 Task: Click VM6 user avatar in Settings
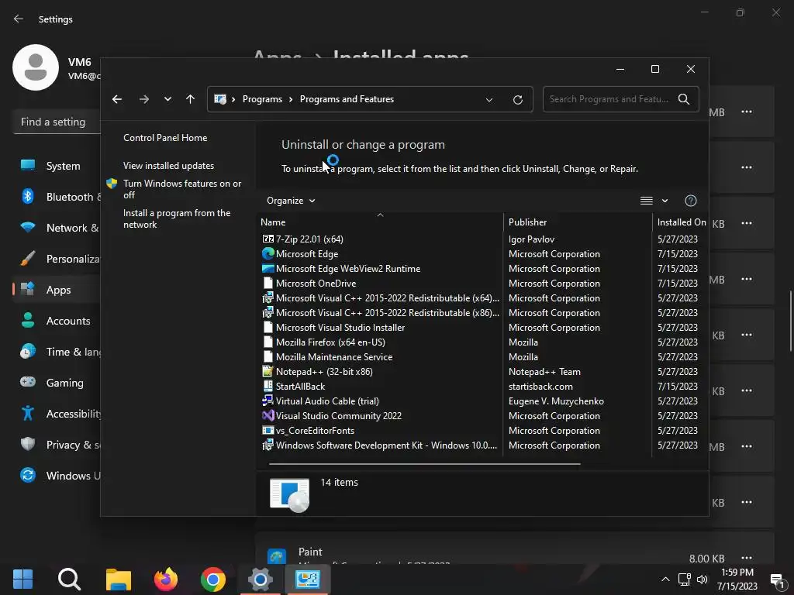pyautogui.click(x=36, y=67)
